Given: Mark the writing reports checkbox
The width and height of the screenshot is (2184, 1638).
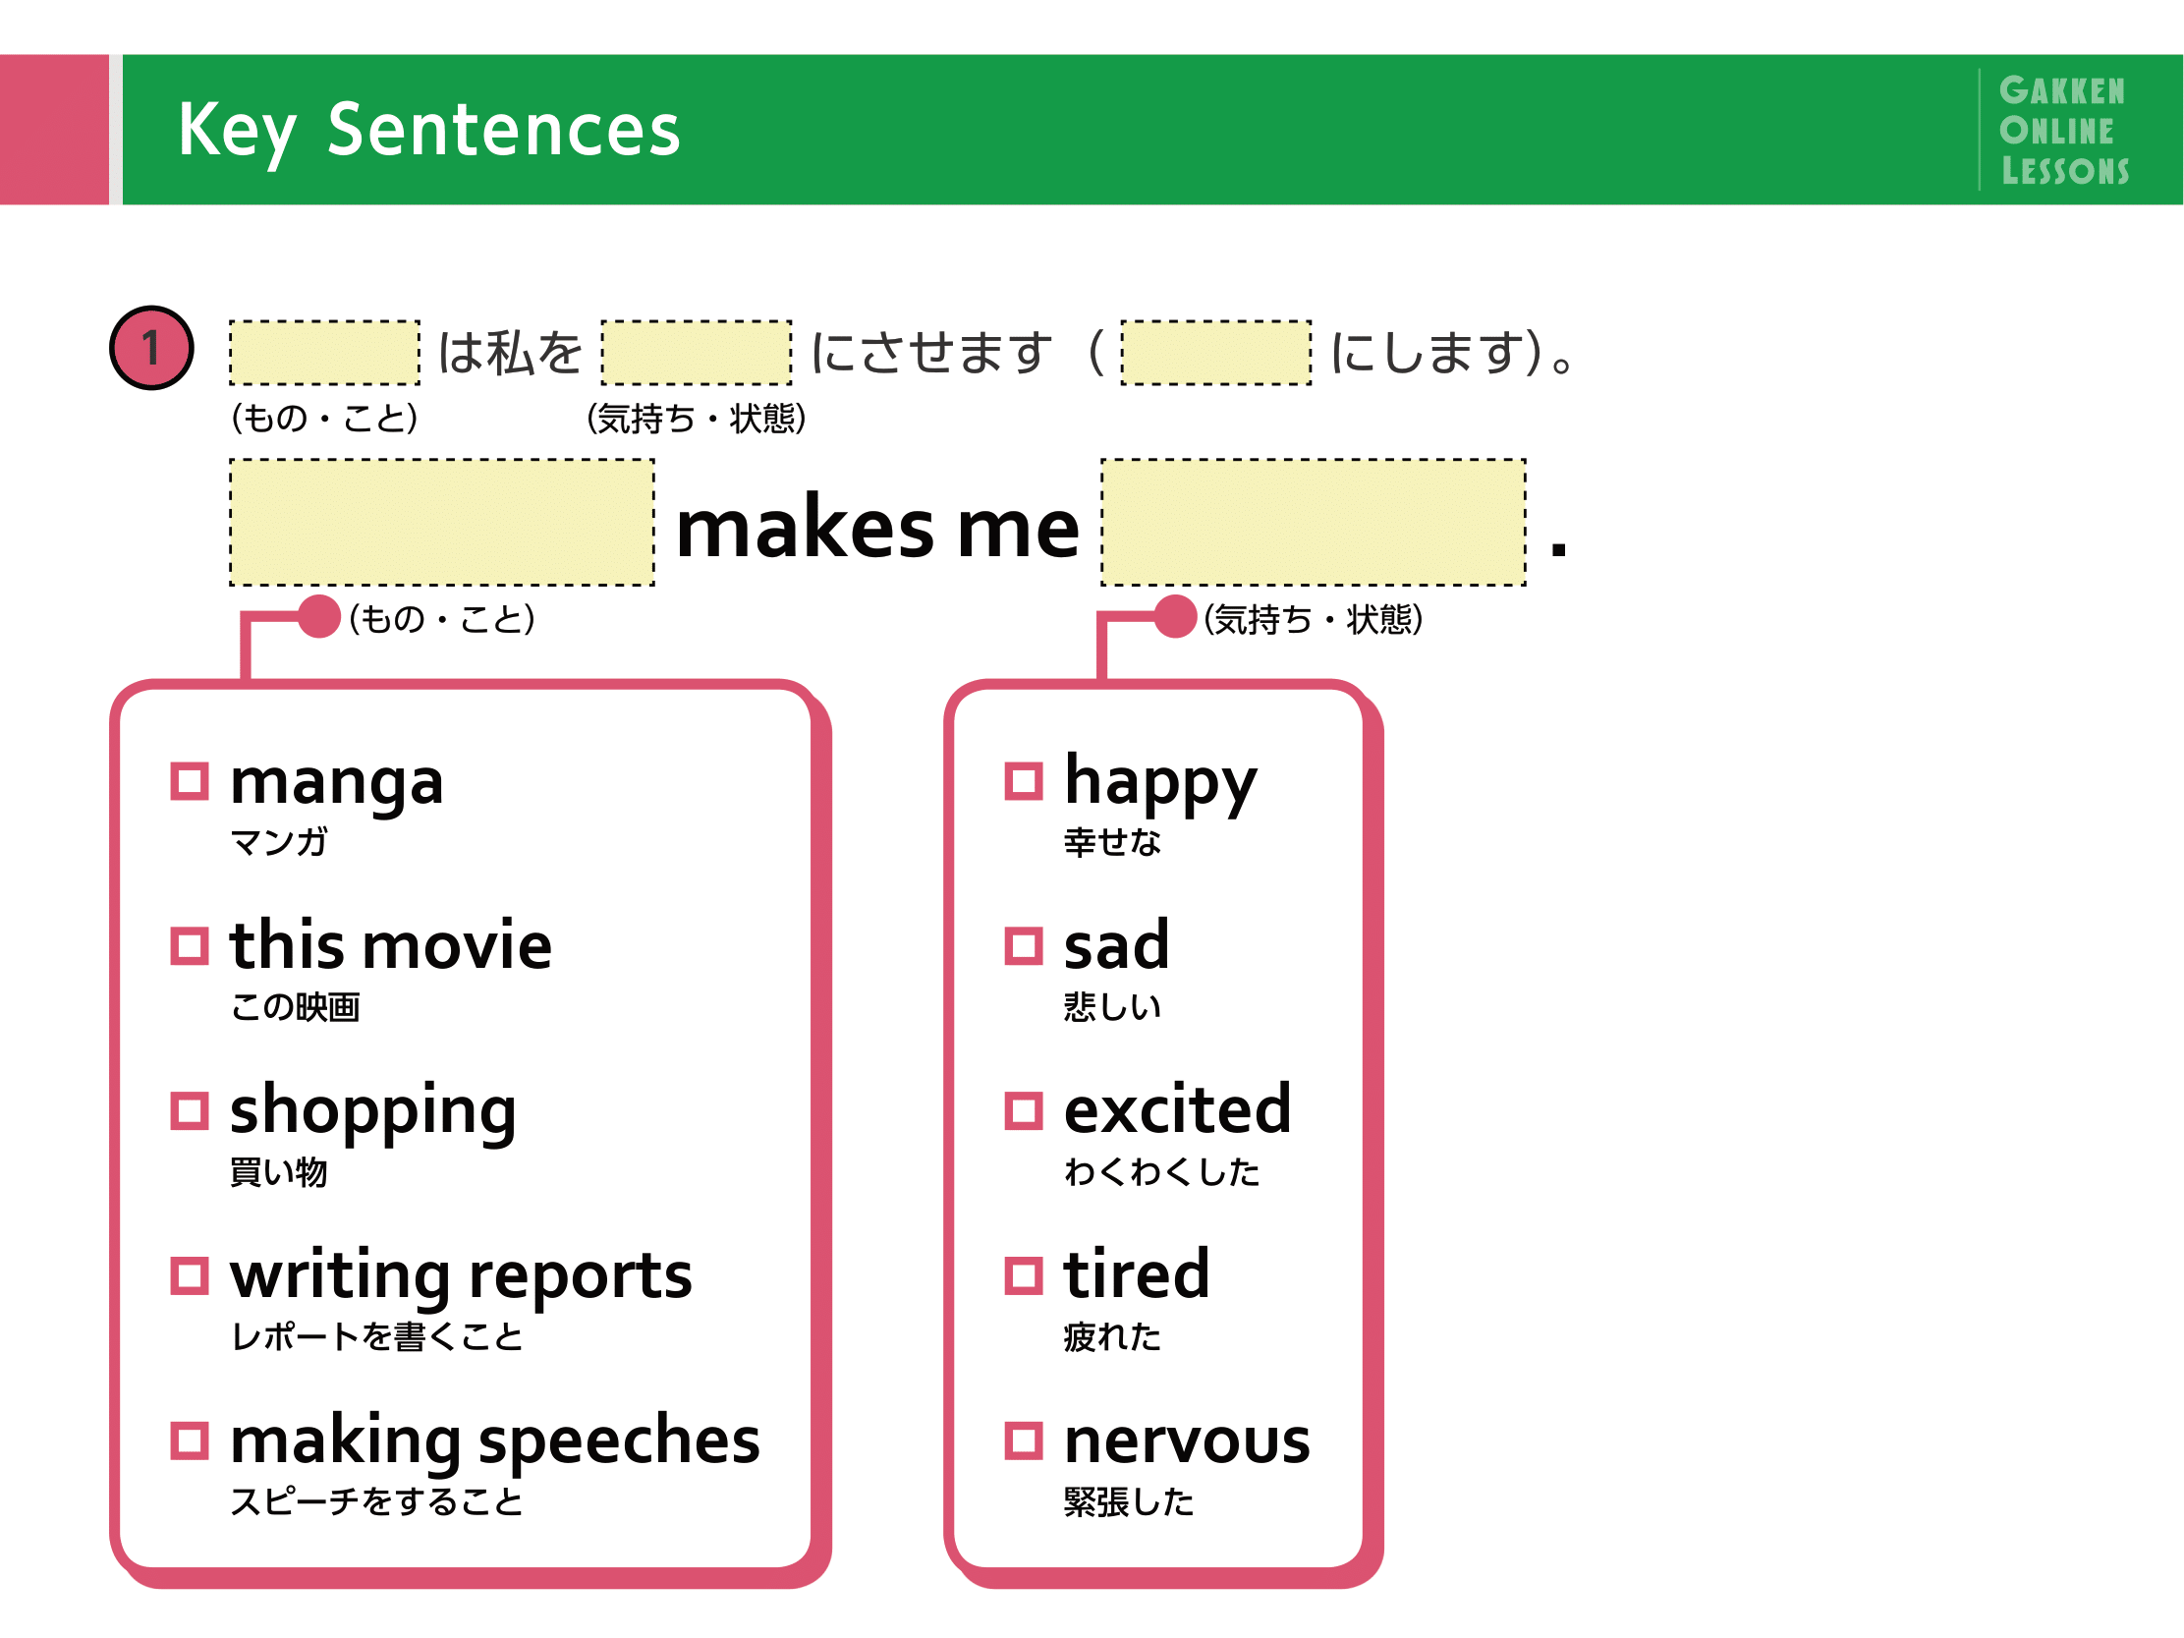Looking at the screenshot, I should pyautogui.click(x=190, y=1275).
